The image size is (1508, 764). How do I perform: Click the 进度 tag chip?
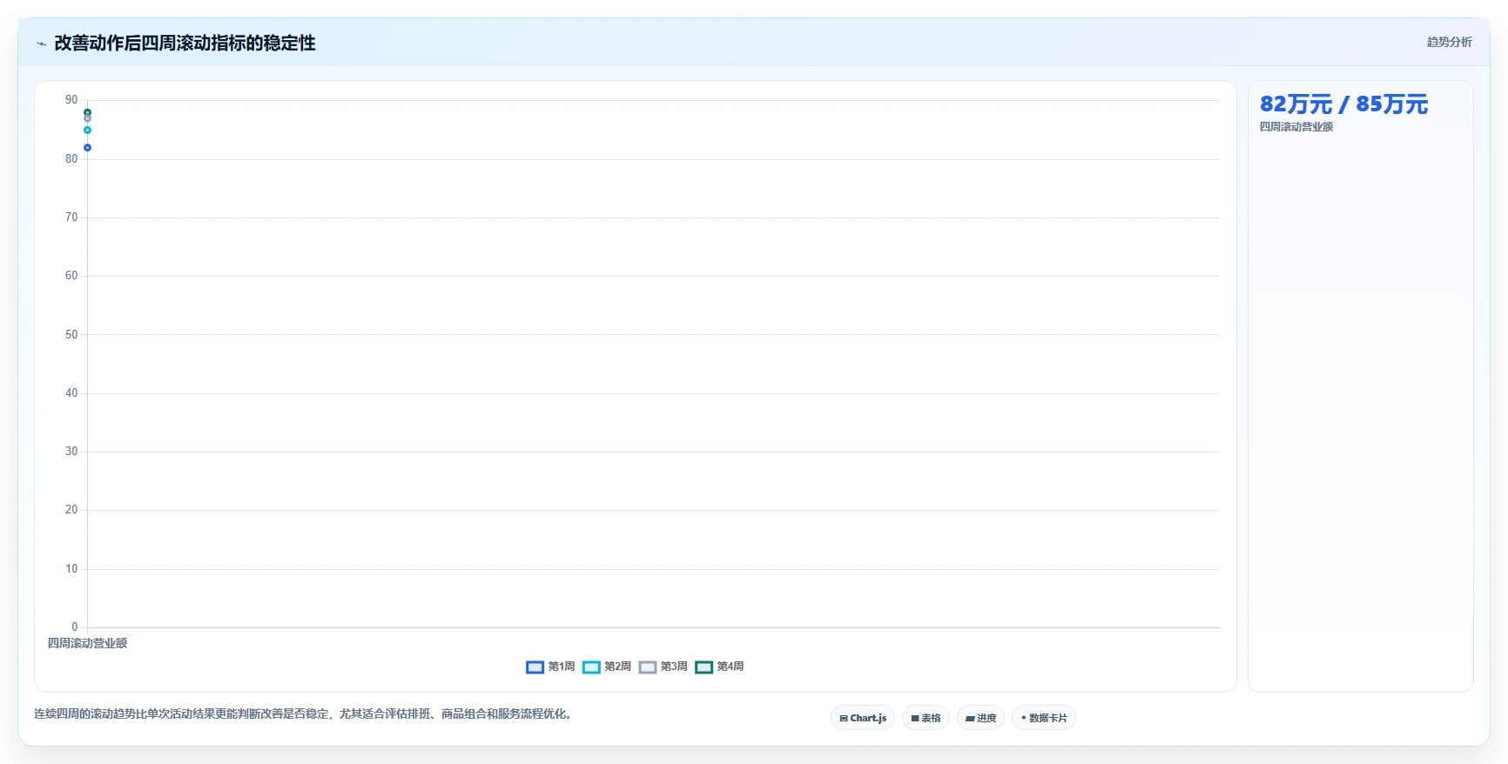pyautogui.click(x=980, y=718)
